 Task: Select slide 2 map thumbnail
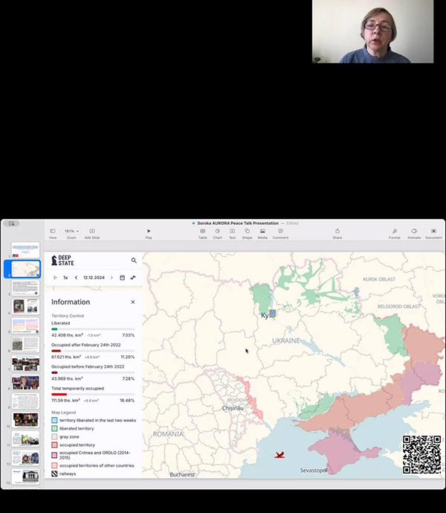point(25,269)
